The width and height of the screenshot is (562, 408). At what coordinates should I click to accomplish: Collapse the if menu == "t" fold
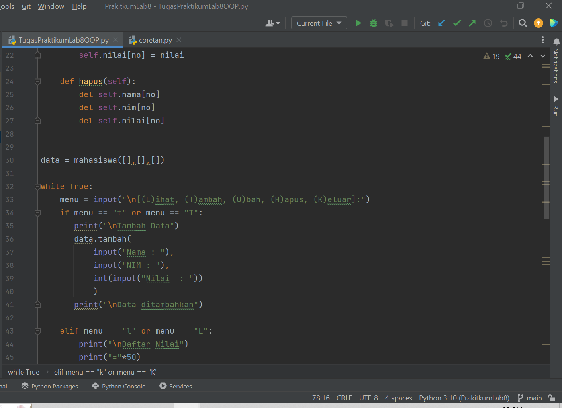click(37, 213)
